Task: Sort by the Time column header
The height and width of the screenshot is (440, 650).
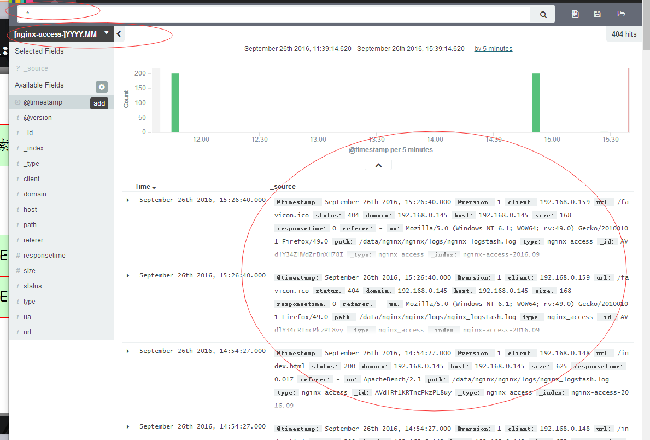Action: [145, 187]
